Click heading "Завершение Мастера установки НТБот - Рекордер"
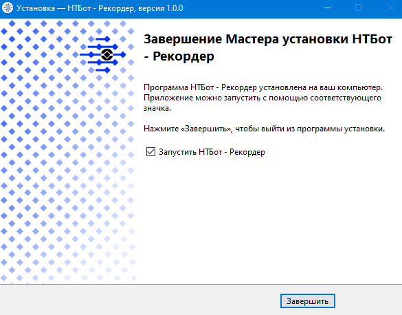The height and width of the screenshot is (315, 402). [268, 47]
